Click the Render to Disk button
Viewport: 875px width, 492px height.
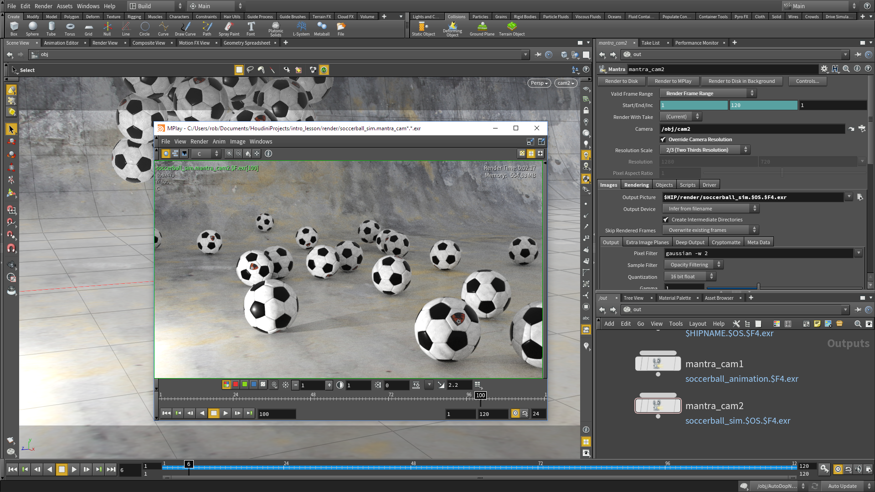click(x=621, y=81)
